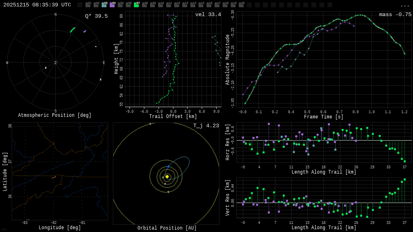Viewport: 413px width, 232px height.
Task: Toggle the green station 07 box
Action: [x=136, y=5]
